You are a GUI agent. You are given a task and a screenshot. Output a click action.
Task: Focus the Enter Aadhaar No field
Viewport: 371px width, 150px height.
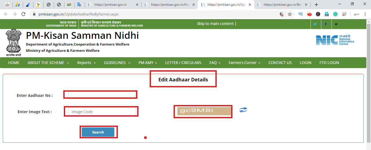pyautogui.click(x=102, y=94)
